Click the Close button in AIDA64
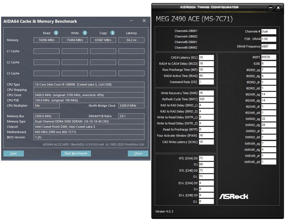 138,153
